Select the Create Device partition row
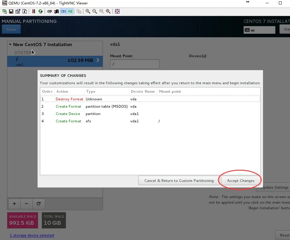 coord(150,114)
